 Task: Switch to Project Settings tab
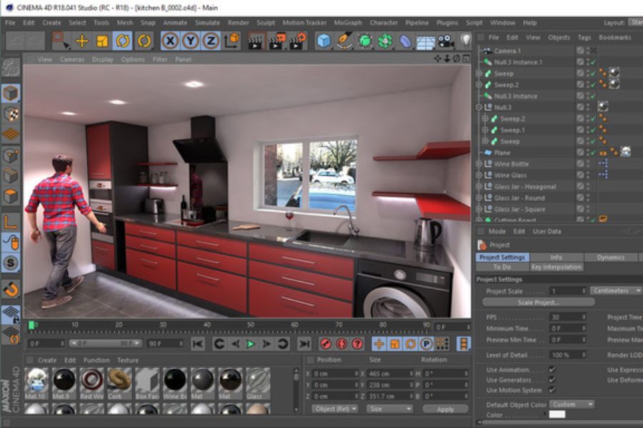coord(502,258)
